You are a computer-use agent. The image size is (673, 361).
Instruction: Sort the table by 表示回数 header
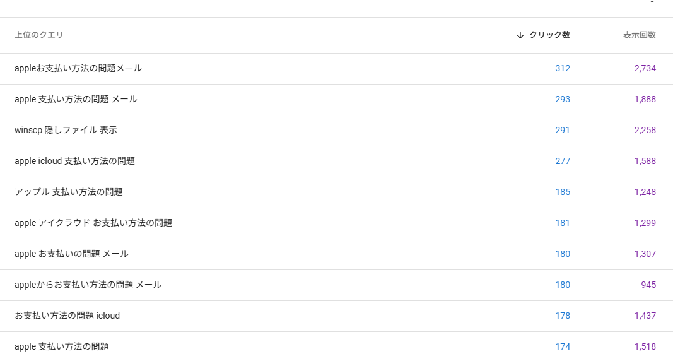click(639, 35)
